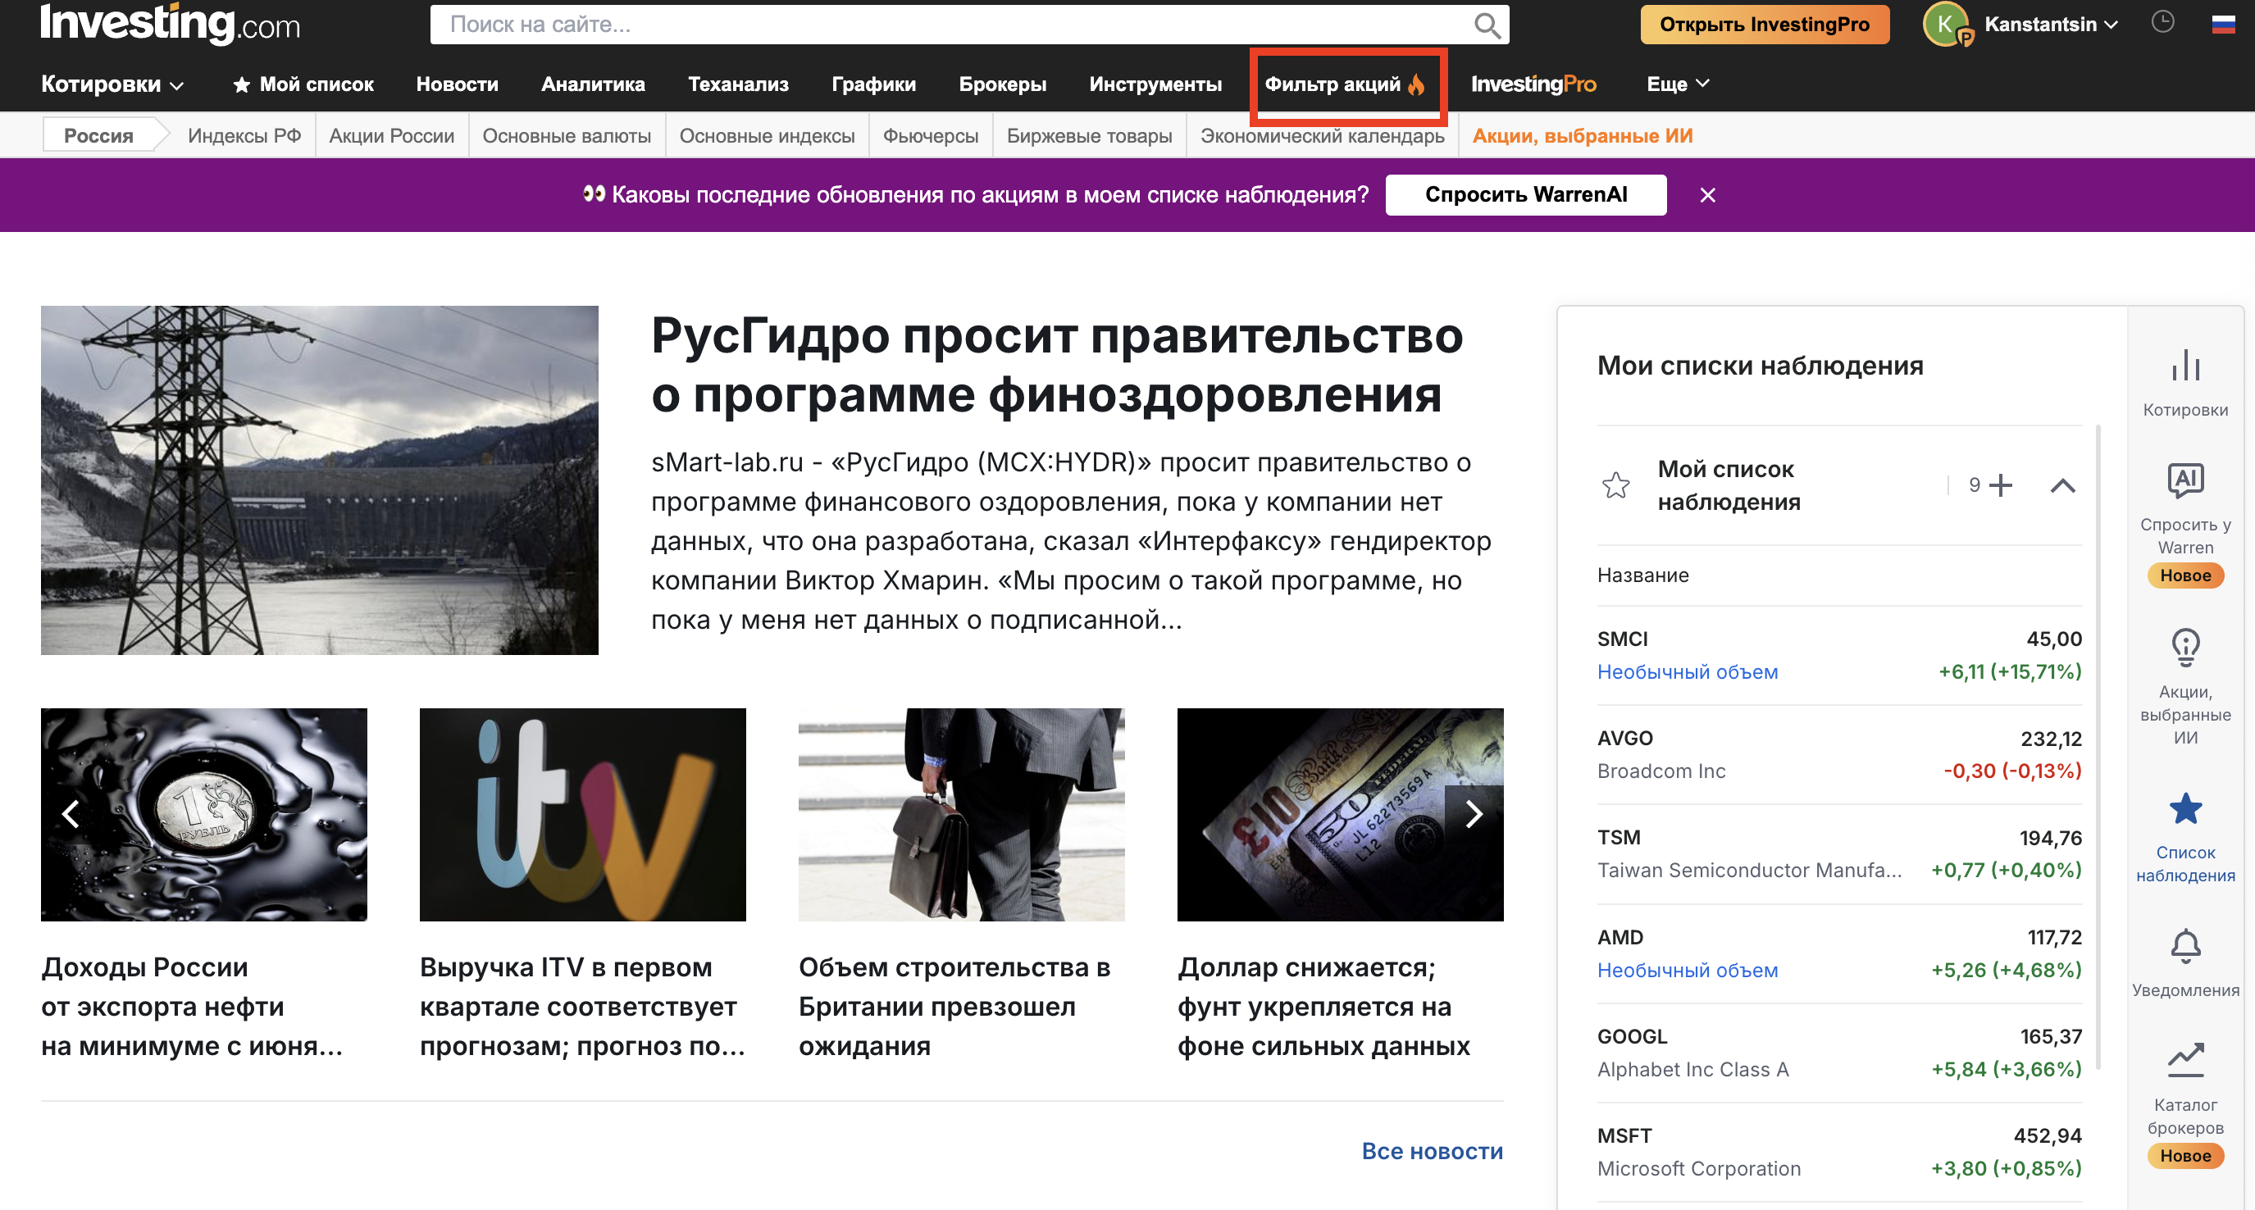Open the Графики menu item
This screenshot has width=2255, height=1210.
tap(873, 84)
